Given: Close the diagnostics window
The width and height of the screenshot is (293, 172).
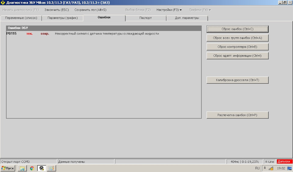Looking at the screenshot, I should (290, 3).
